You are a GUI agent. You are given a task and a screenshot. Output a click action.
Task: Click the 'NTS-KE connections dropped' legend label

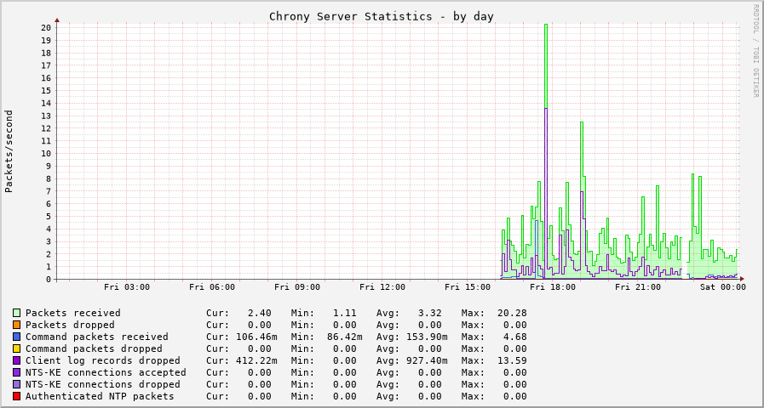click(x=103, y=384)
